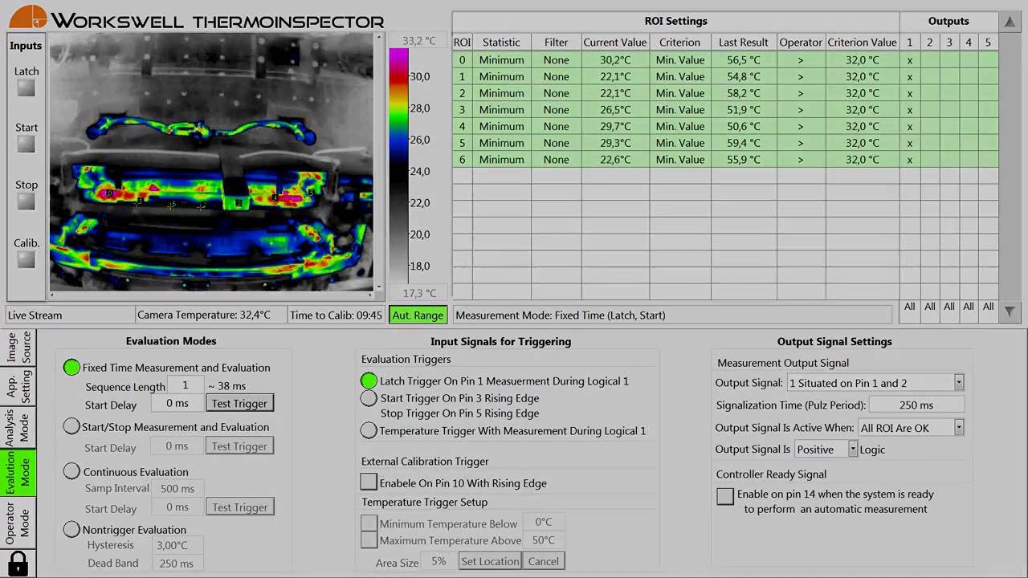The height and width of the screenshot is (578, 1028).
Task: Toggle the Aut. Range button
Action: [418, 315]
